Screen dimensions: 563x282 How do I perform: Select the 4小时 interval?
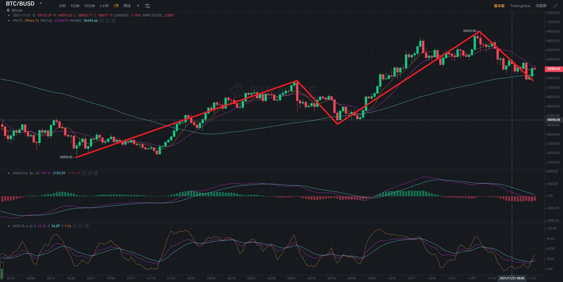click(104, 6)
